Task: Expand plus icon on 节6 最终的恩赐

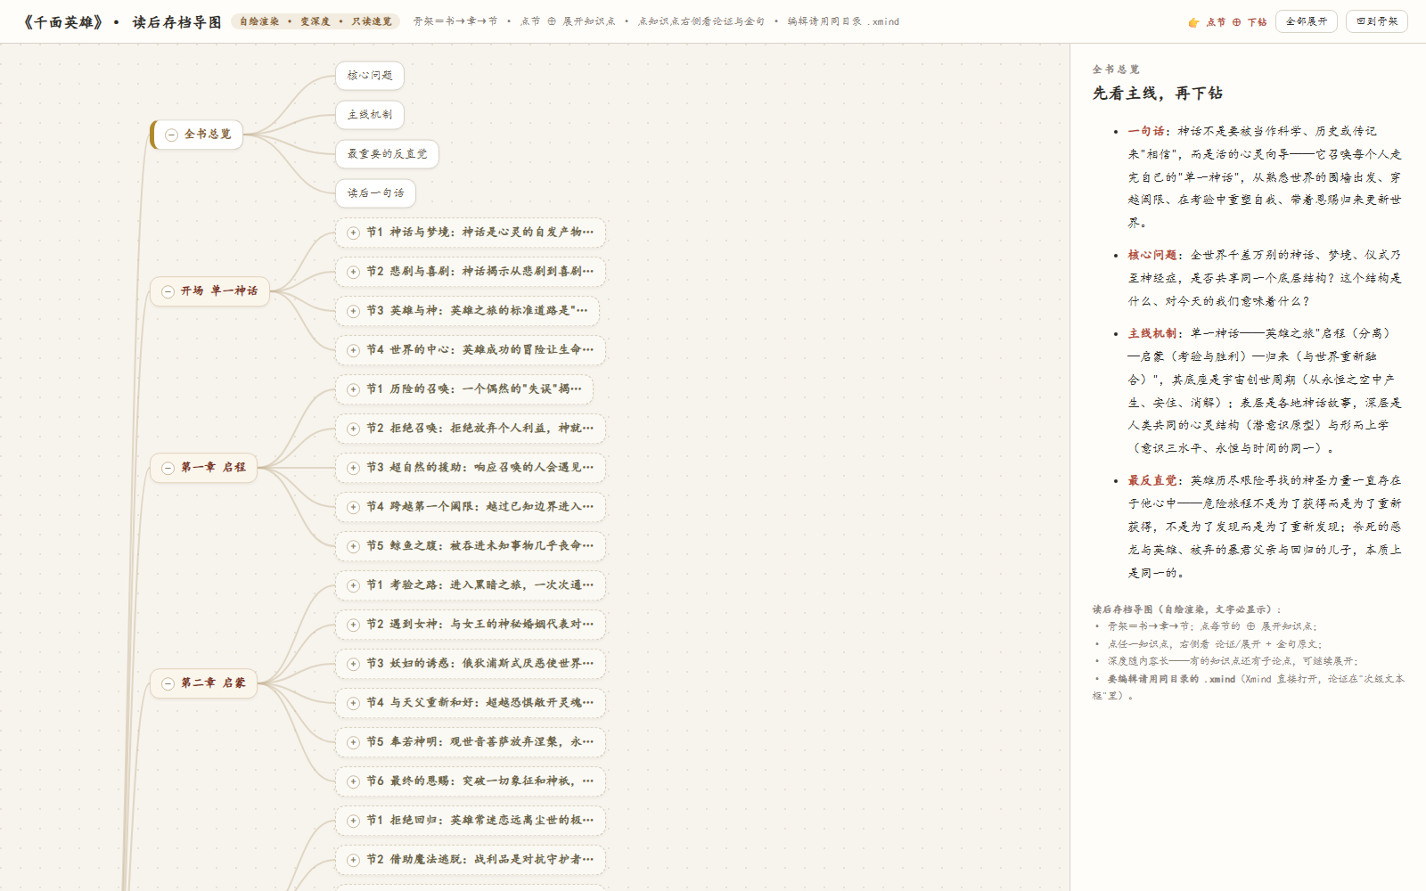Action: (353, 781)
